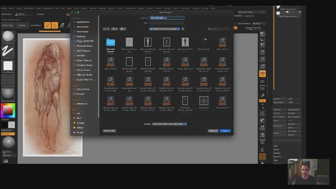The image size is (336, 189).
Task: Click the BrushAlpha white square
Action: pyautogui.click(x=8, y=65)
